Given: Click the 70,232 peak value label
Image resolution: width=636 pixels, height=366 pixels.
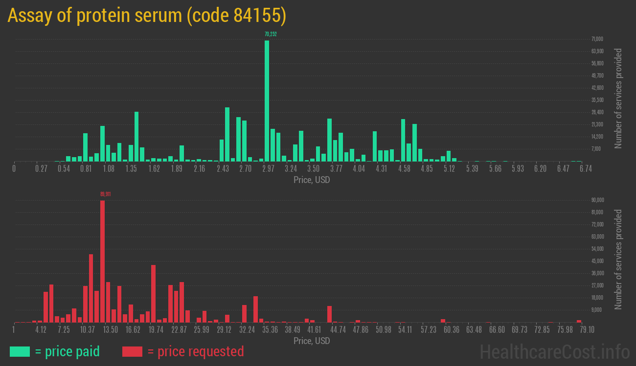Looking at the screenshot, I should click(x=271, y=34).
